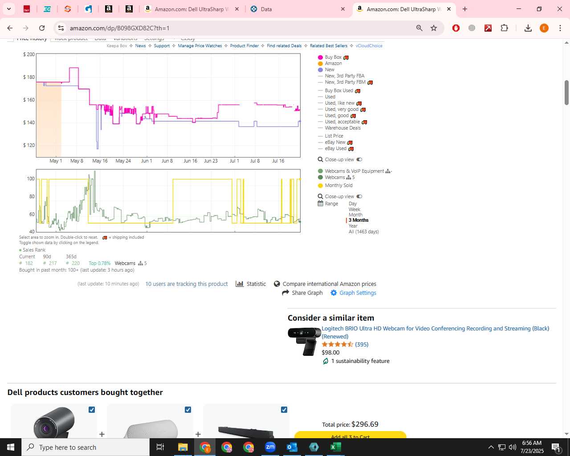This screenshot has width=570, height=456.
Task: Click the '(395)' ratings count link
Action: coord(362,344)
